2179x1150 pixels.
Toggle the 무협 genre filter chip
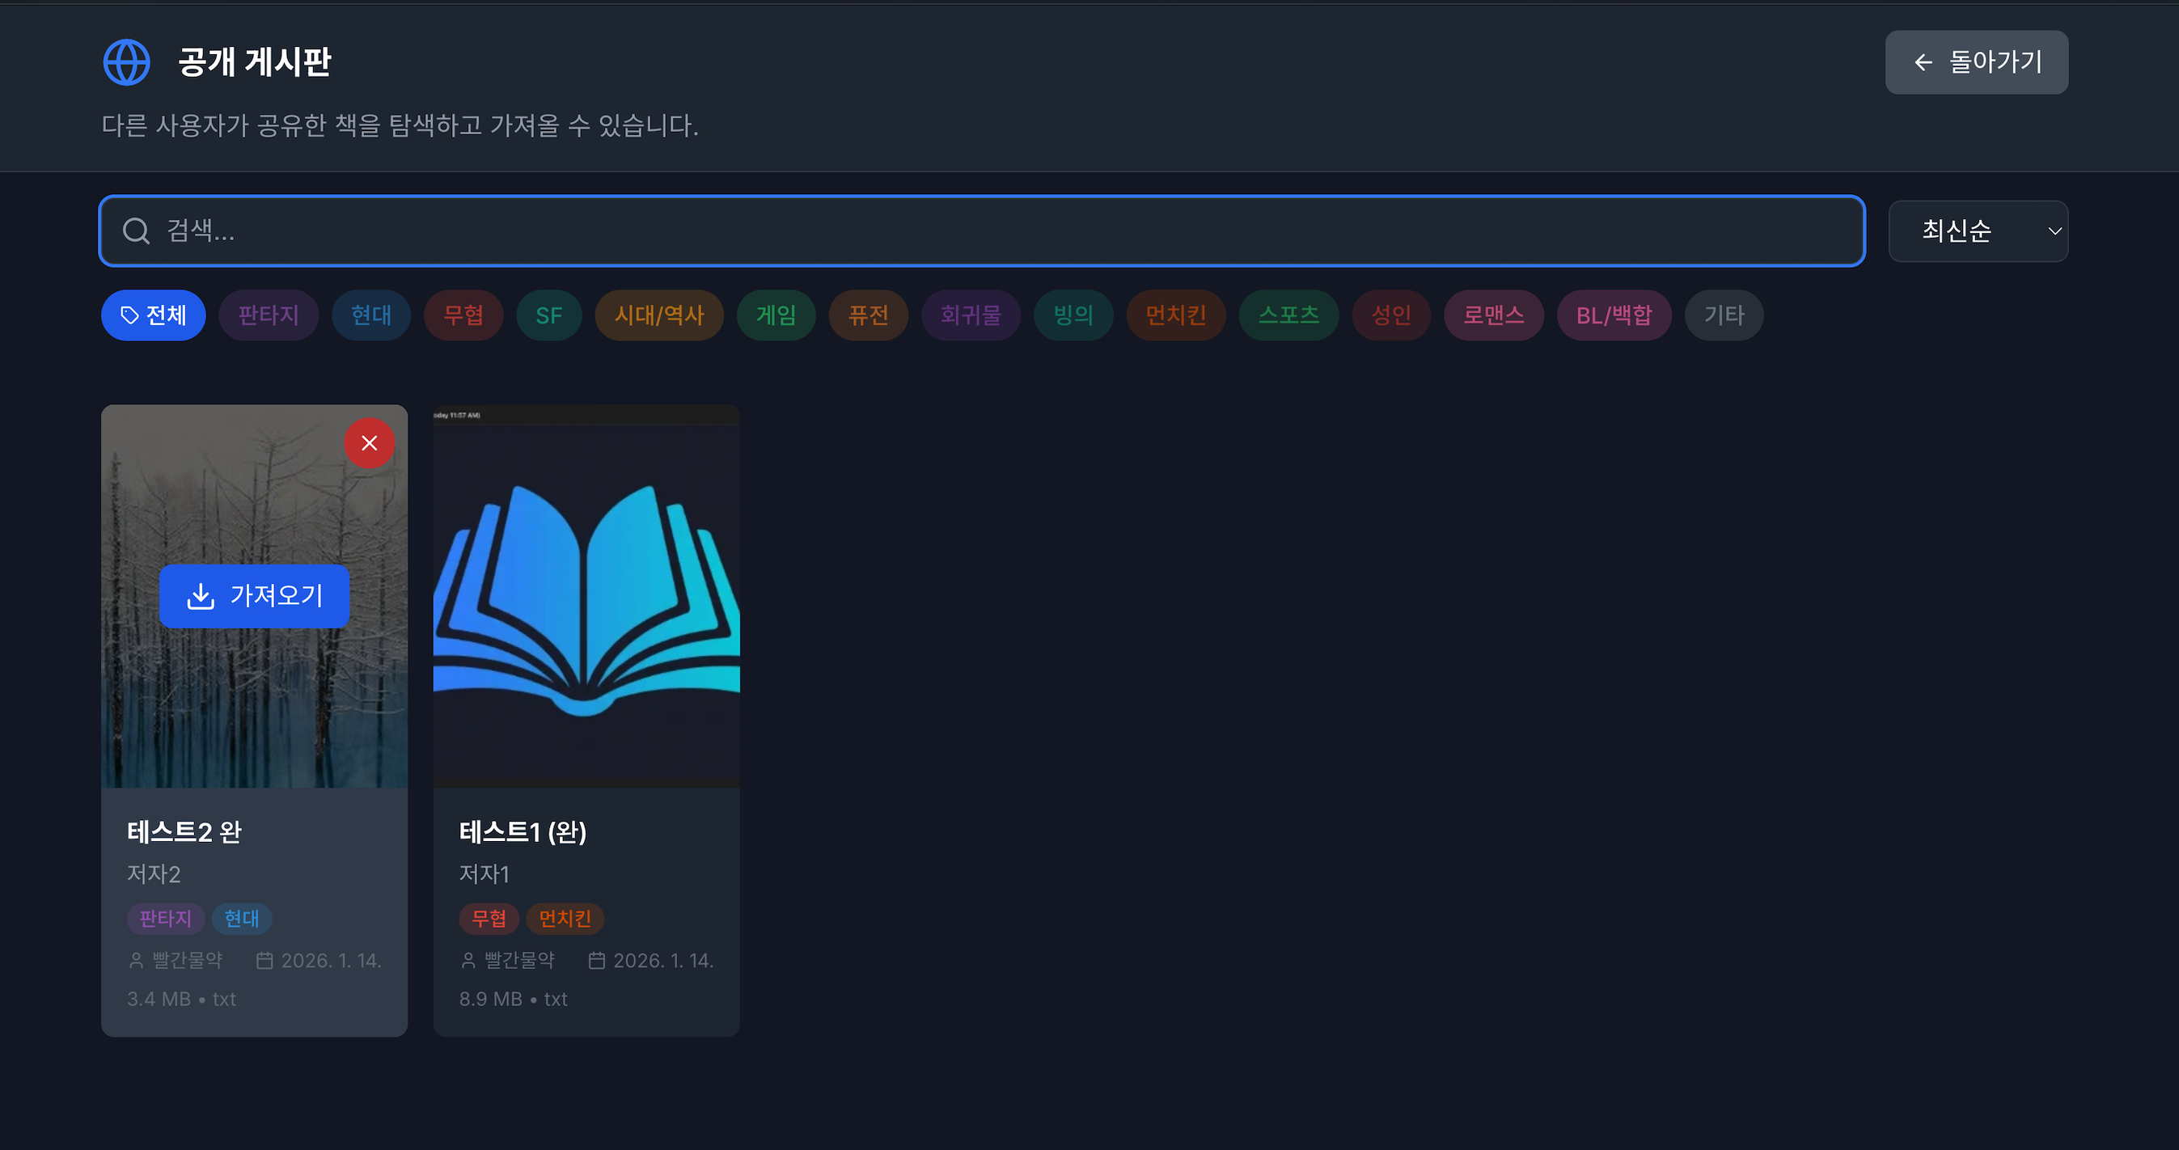pyautogui.click(x=463, y=315)
